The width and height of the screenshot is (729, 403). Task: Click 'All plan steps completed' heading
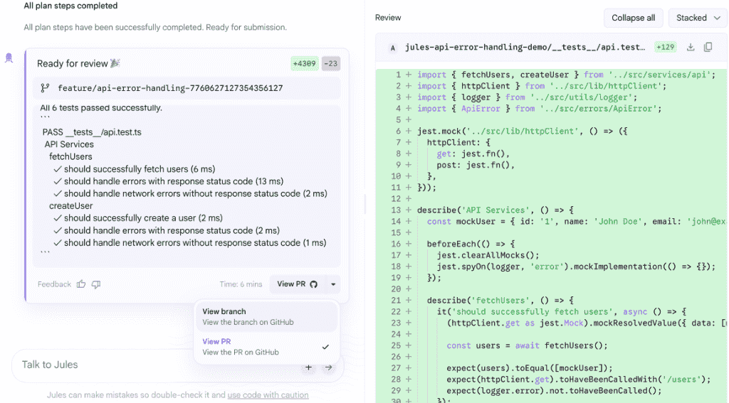coord(70,6)
